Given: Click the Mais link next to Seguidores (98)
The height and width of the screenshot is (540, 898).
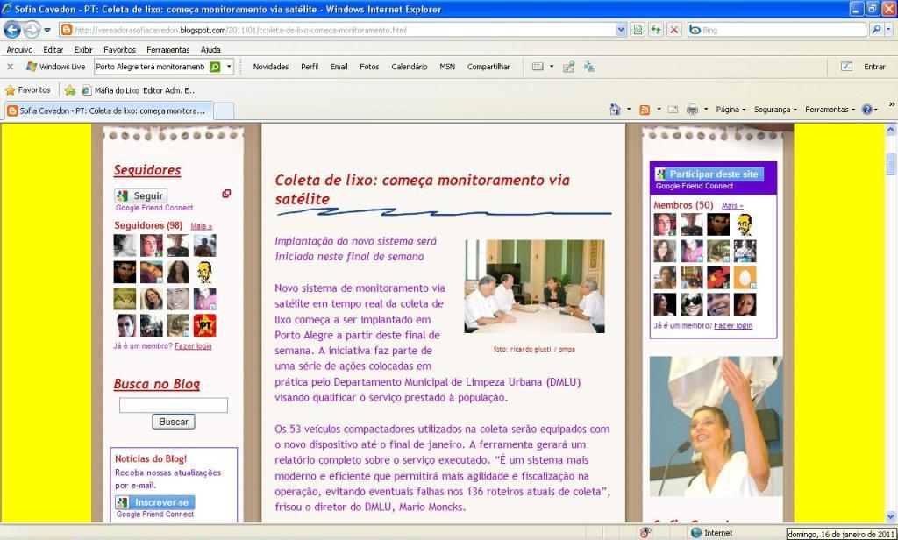Looking at the screenshot, I should pyautogui.click(x=201, y=226).
